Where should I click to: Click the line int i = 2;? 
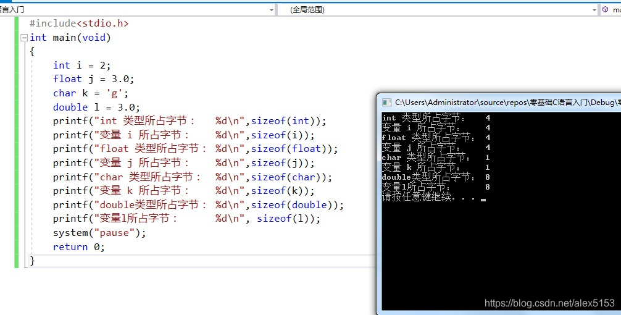tap(82, 65)
